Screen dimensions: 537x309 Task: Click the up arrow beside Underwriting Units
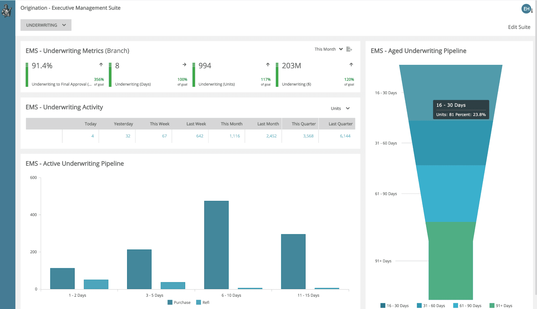[267, 65]
